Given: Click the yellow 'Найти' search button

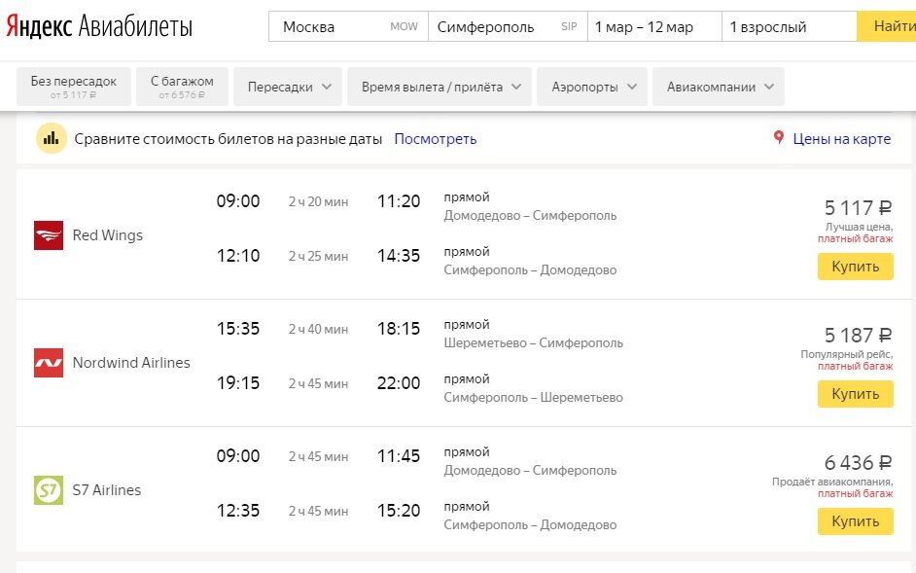Looking at the screenshot, I should pyautogui.click(x=886, y=26).
